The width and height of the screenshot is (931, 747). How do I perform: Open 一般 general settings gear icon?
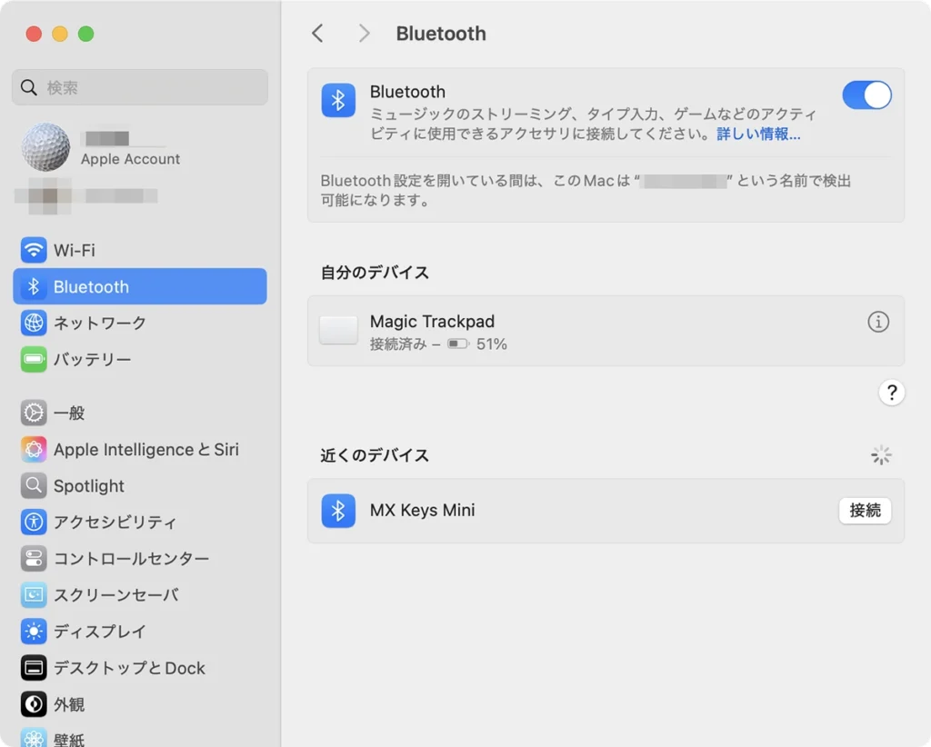34,413
